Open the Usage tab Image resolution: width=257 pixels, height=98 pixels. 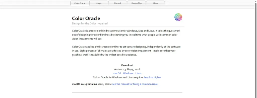tap(99, 3)
